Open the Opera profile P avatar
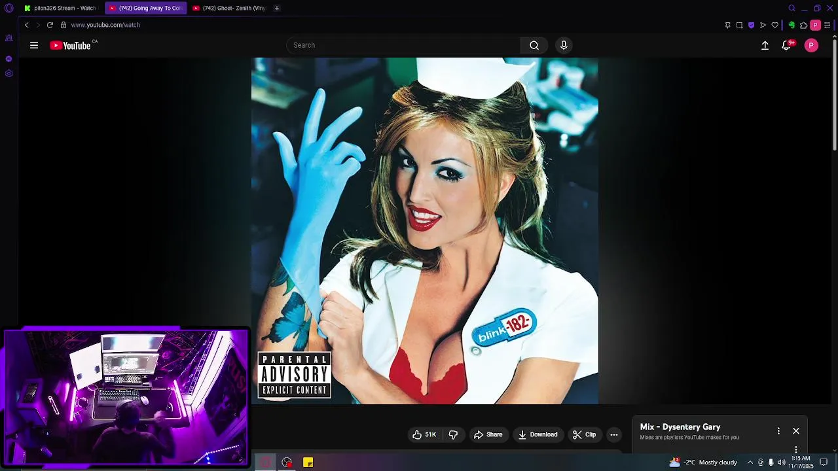Image resolution: width=838 pixels, height=471 pixels. coord(815,25)
